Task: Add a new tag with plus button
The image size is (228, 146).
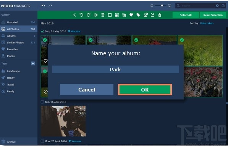Action: [33, 63]
